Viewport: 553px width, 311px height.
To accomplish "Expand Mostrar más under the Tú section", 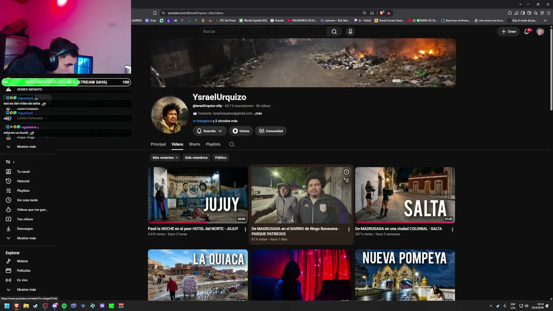I will (x=26, y=238).
